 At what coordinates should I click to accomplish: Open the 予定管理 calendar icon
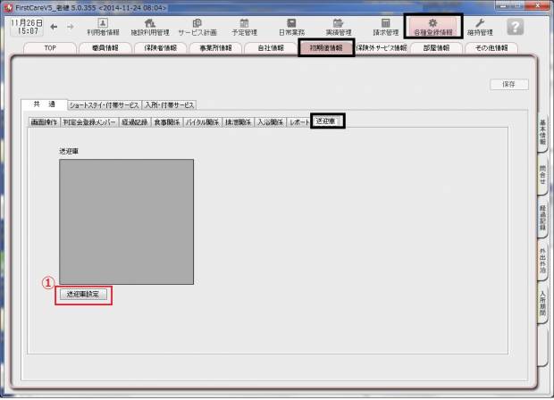(x=245, y=26)
